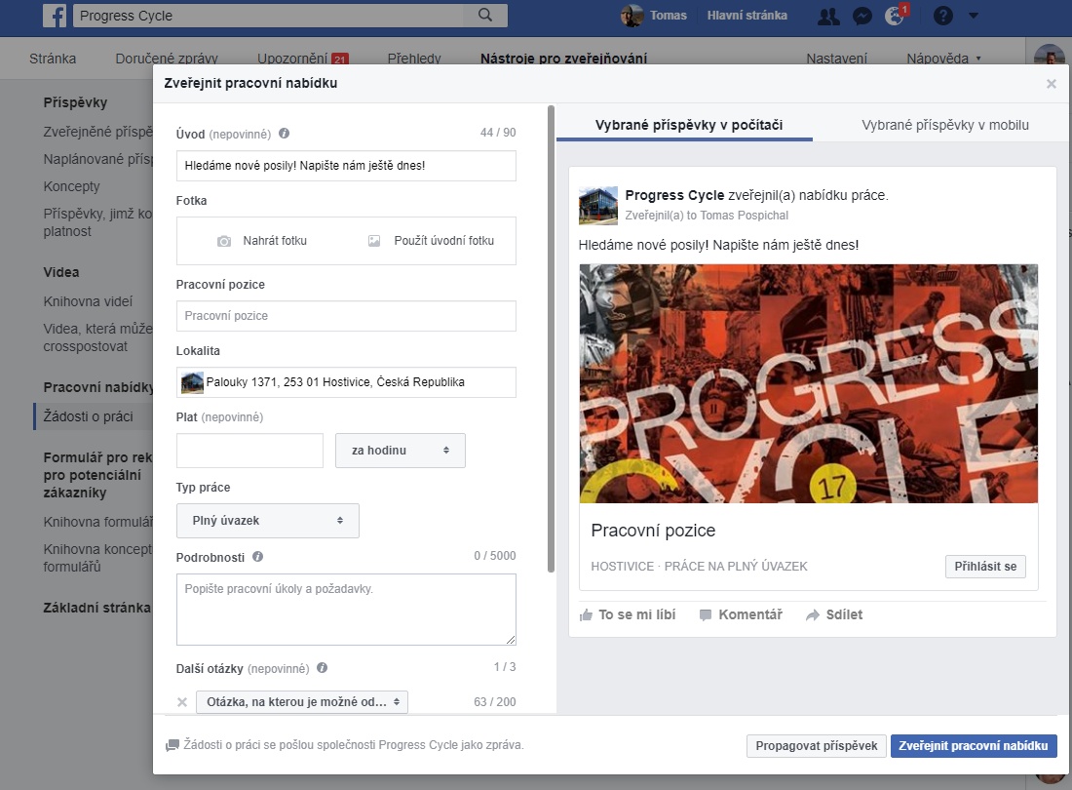
Task: Open the salary period dropdown za hodinu
Action: [400, 451]
